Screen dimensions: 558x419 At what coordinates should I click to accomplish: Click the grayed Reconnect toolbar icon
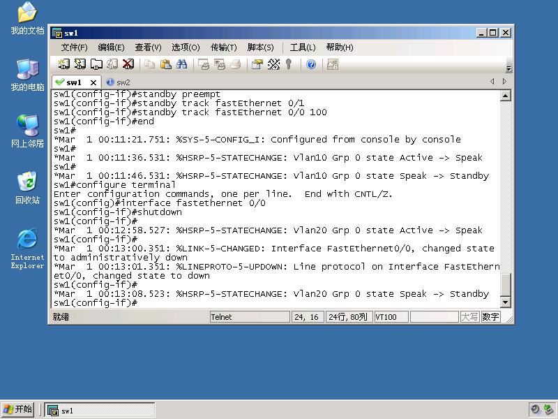(x=112, y=64)
